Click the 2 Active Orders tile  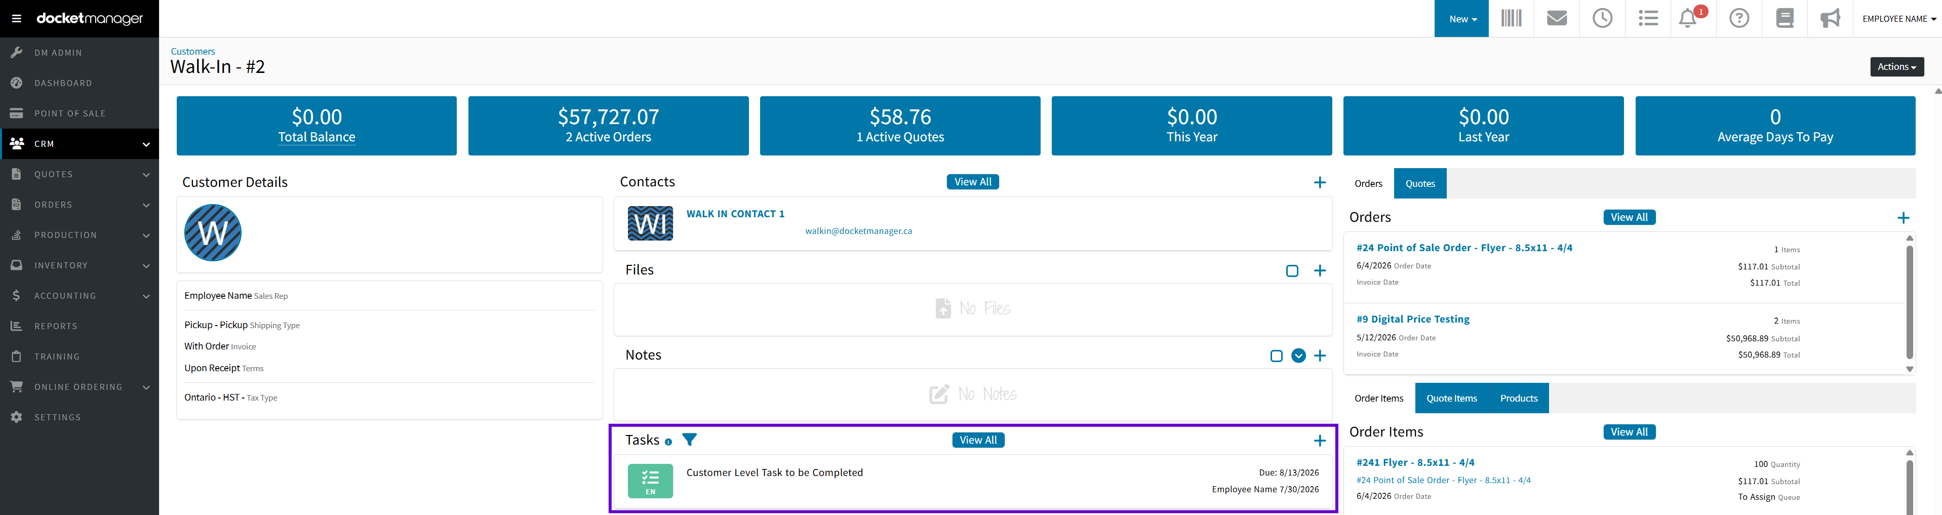click(608, 126)
